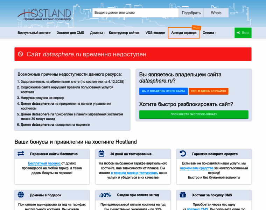The height and width of the screenshot is (210, 266).
Task: Click the Hostland logo
Action: pyautogui.click(x=44, y=15)
